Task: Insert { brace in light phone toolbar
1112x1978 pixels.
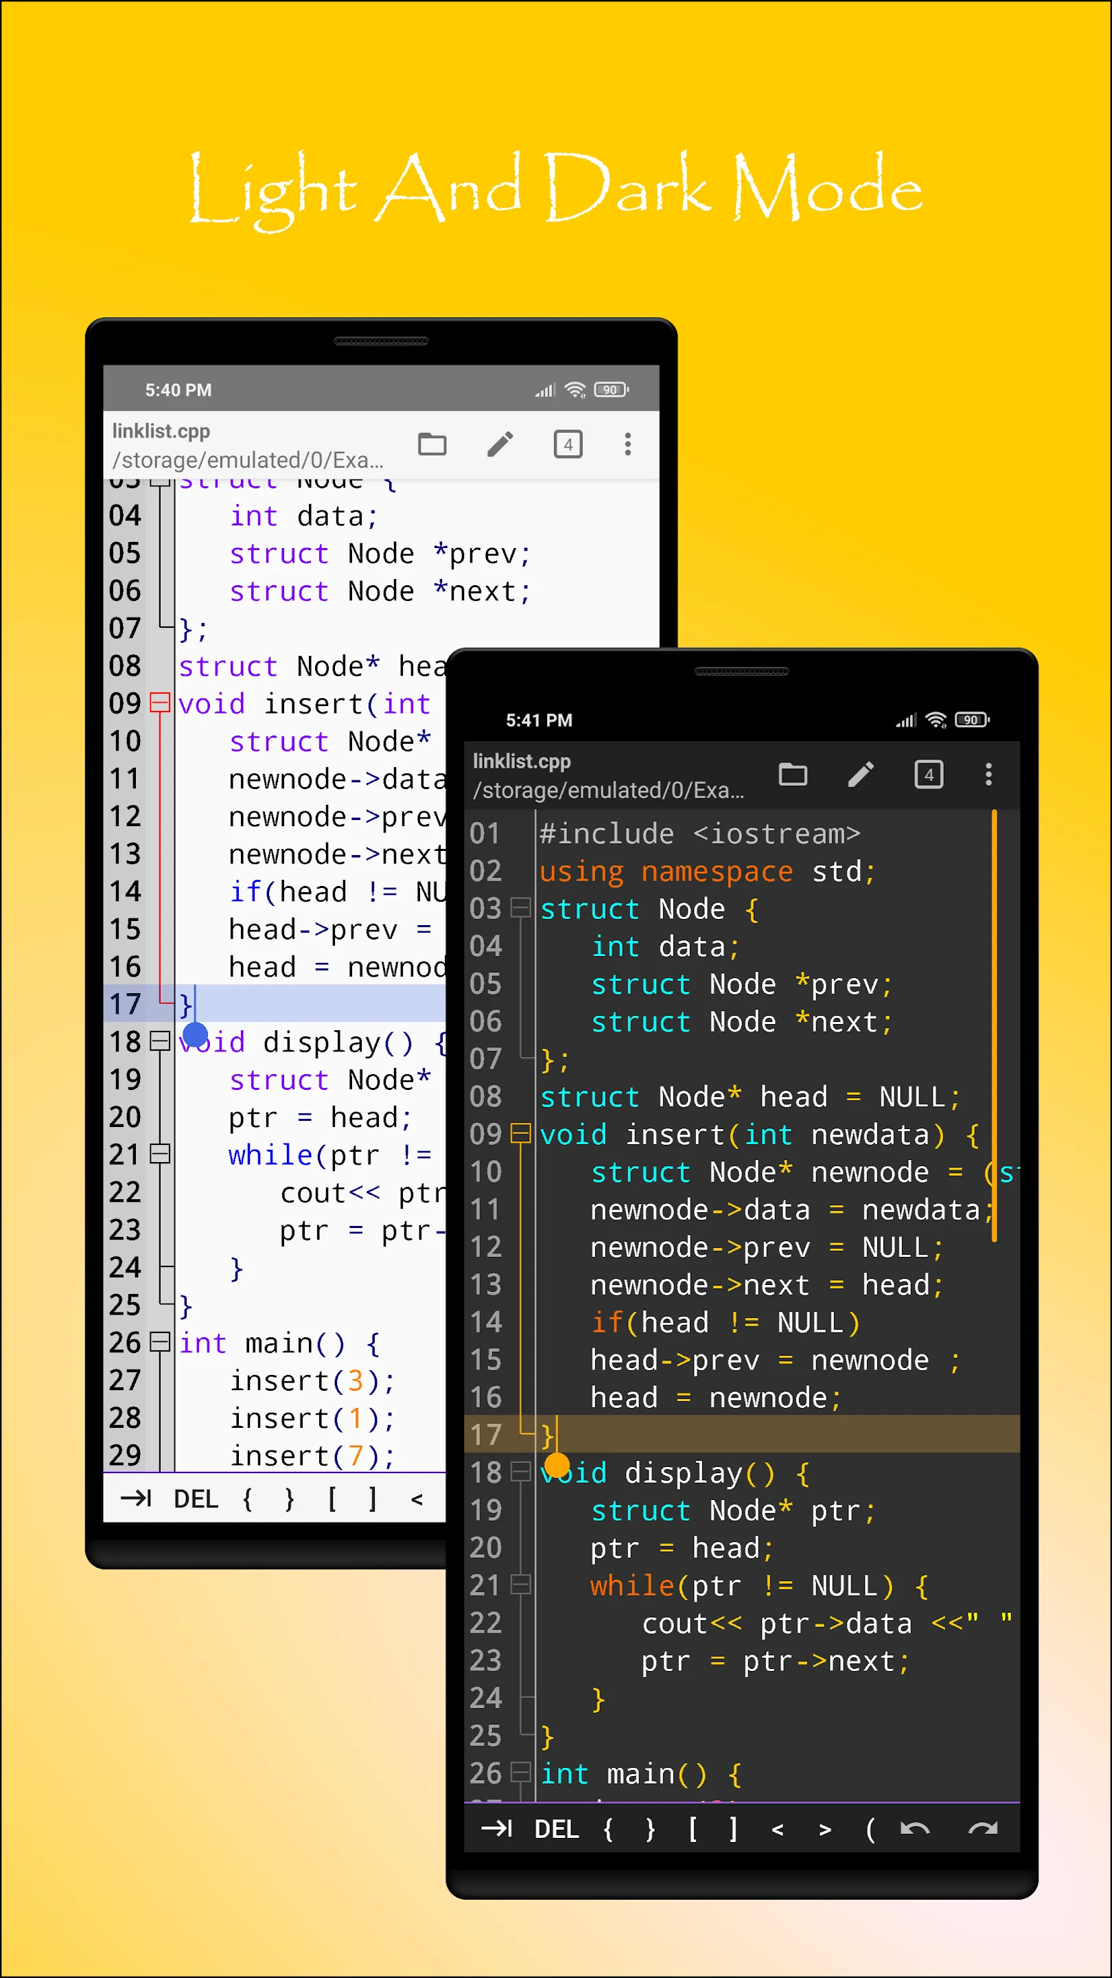Action: point(247,1499)
